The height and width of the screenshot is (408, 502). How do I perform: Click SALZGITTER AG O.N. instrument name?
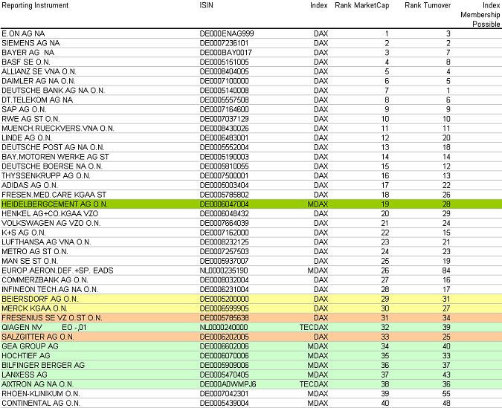coord(38,337)
